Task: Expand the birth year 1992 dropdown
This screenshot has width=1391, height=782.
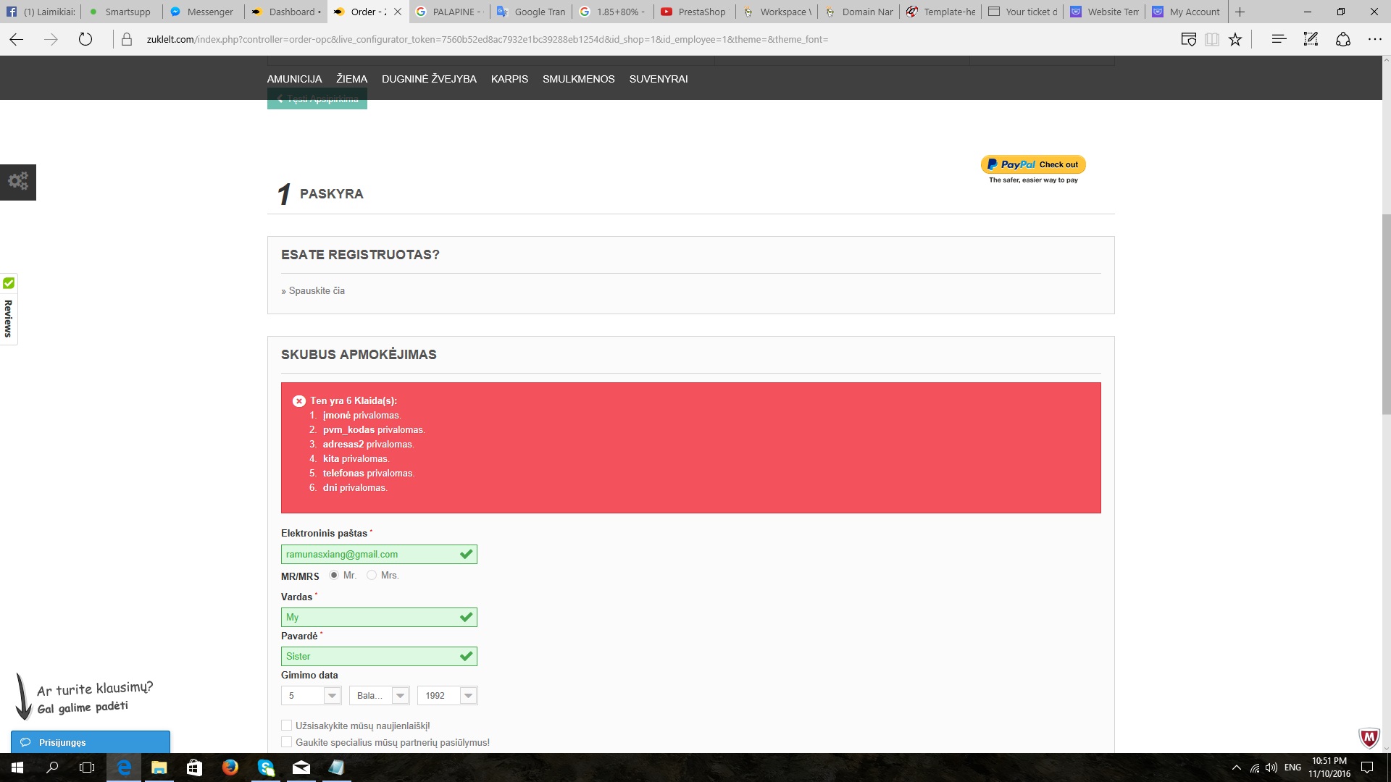Action: (x=447, y=696)
